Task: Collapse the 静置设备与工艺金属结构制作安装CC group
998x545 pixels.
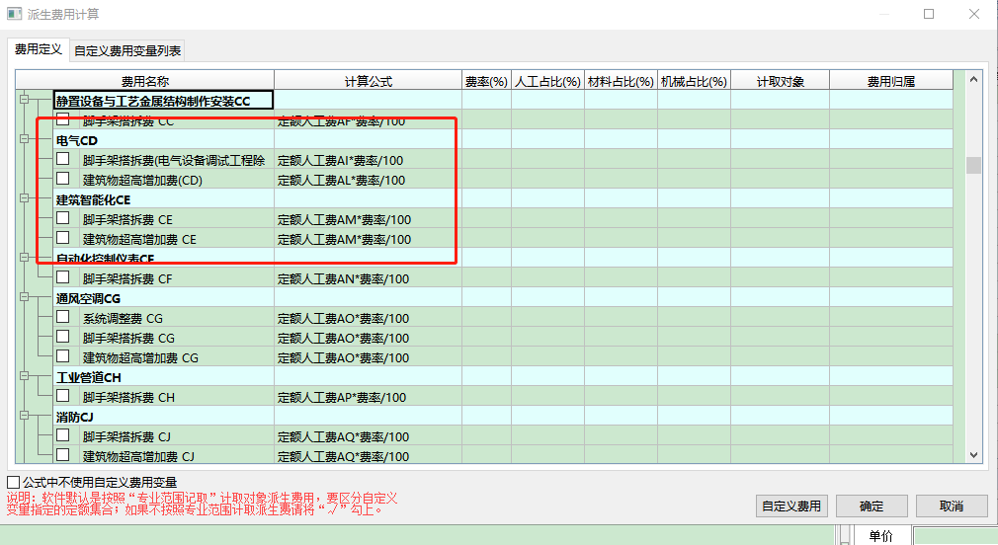Action: click(24, 99)
